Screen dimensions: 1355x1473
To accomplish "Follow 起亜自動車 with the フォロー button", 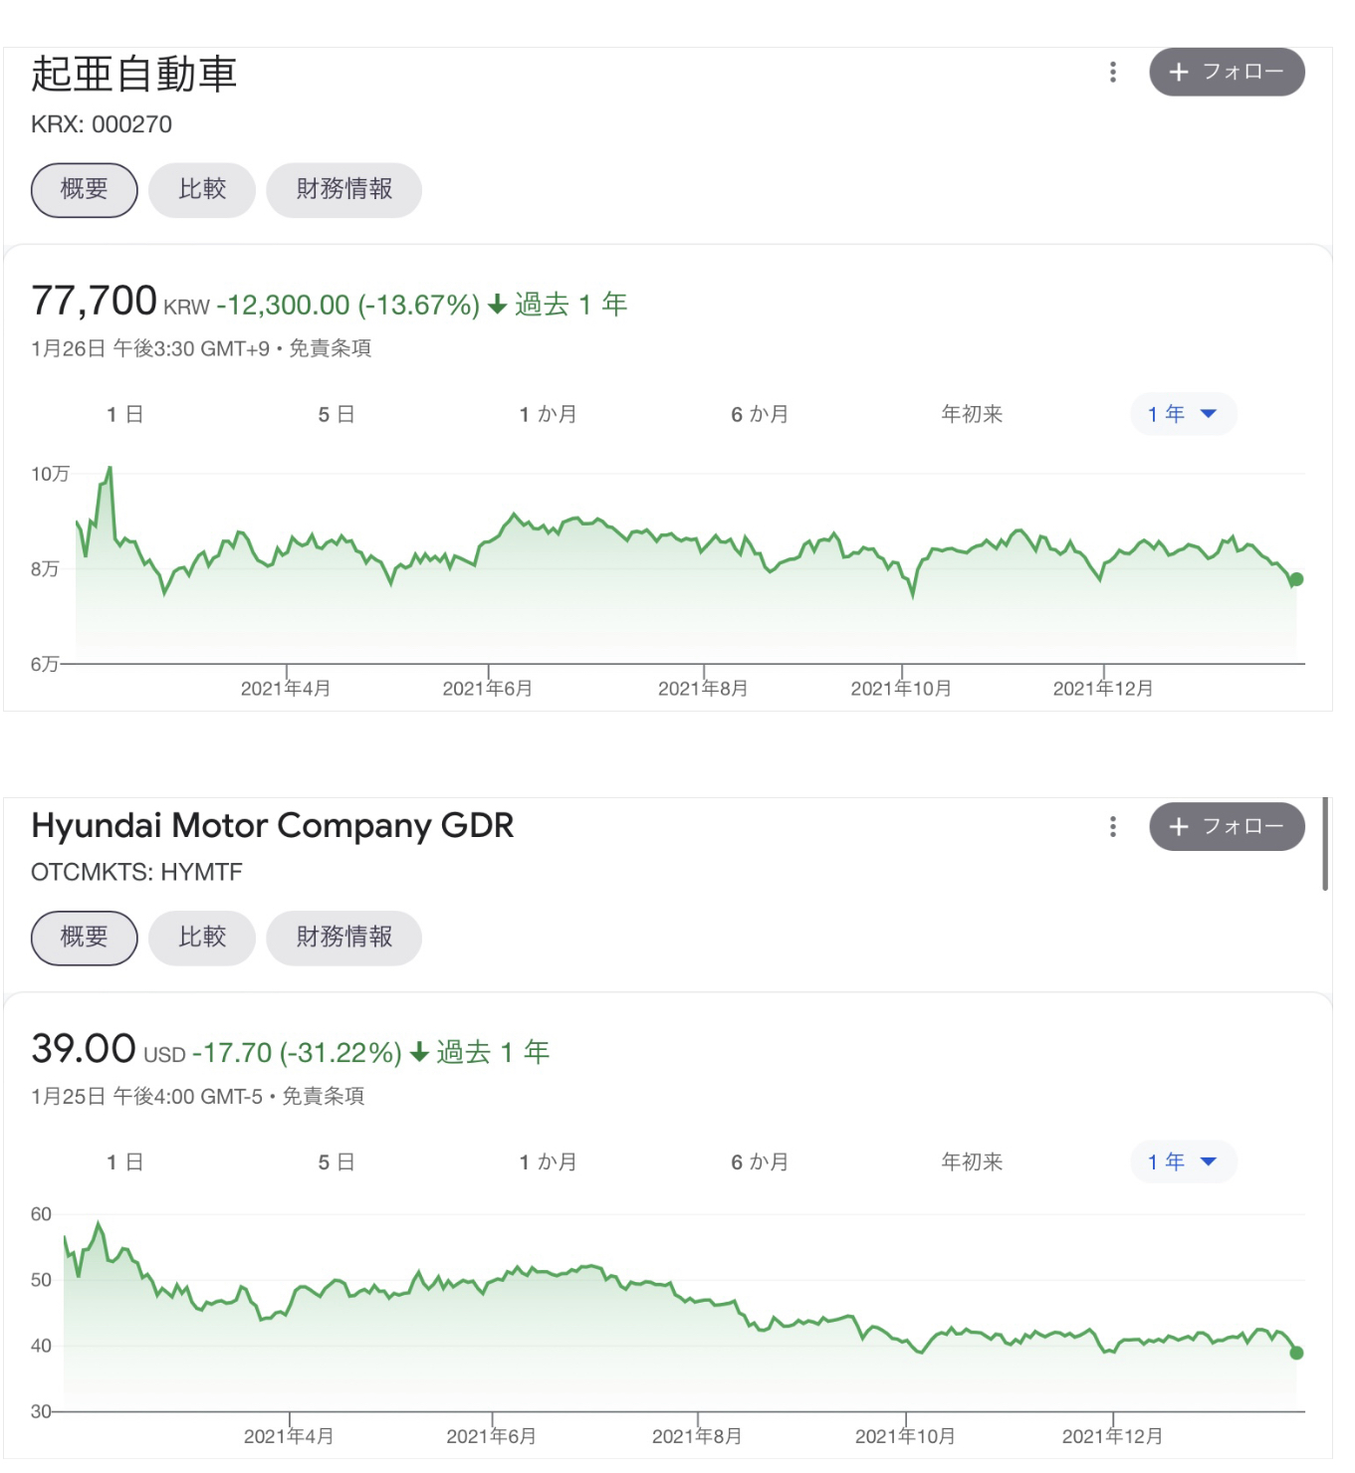I will (1227, 72).
